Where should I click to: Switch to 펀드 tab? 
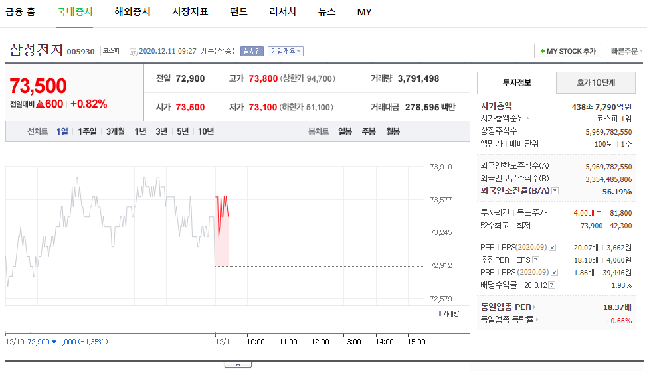click(x=239, y=12)
